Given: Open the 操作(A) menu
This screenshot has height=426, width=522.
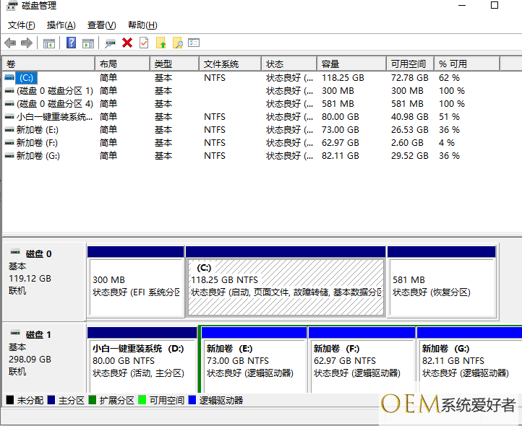Looking at the screenshot, I should point(61,25).
